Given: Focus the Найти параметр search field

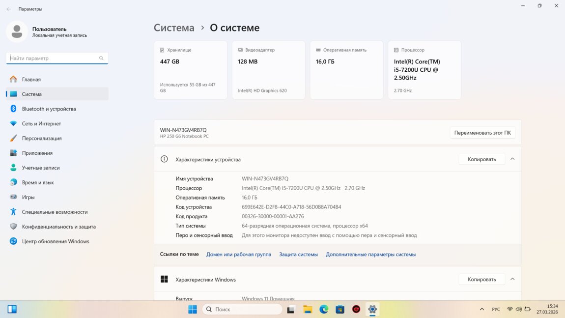Looking at the screenshot, I should 53,58.
